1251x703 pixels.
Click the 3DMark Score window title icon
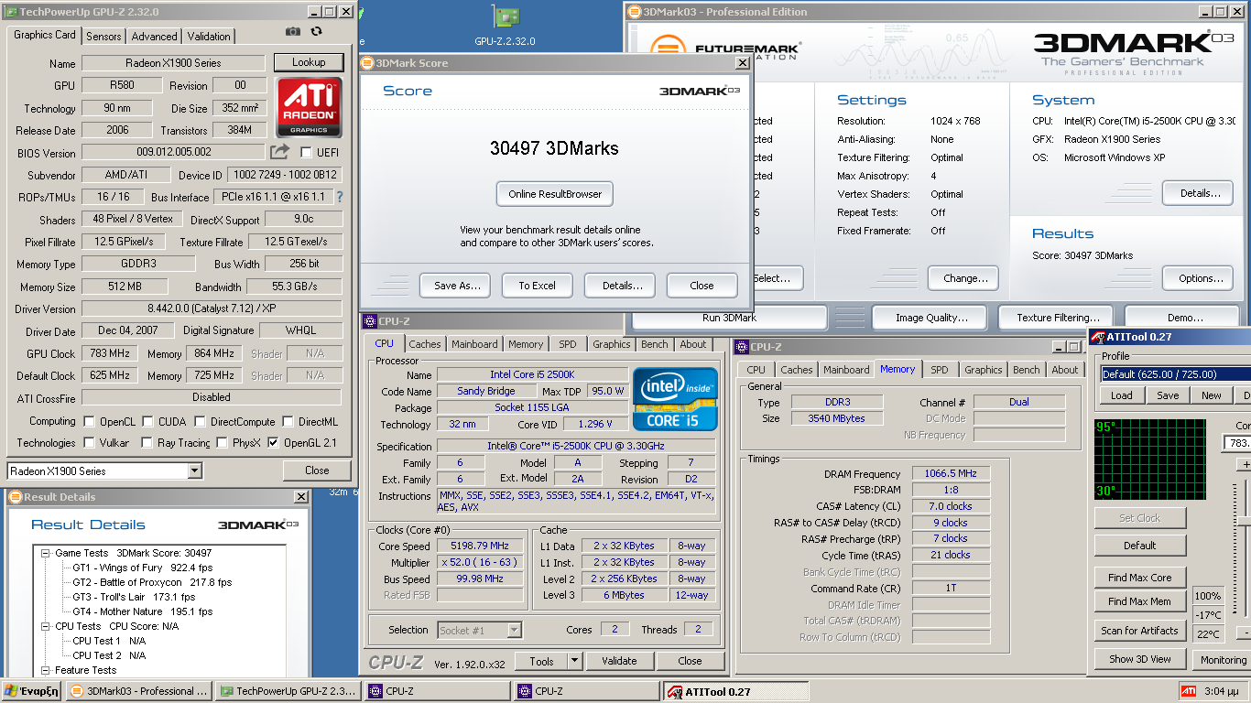pyautogui.click(x=367, y=63)
